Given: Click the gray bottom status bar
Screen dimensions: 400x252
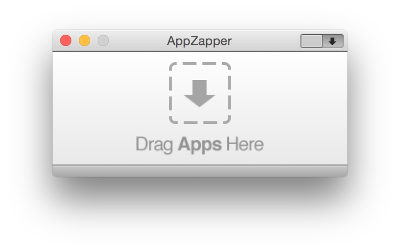Looking at the screenshot, I should 200,171.
